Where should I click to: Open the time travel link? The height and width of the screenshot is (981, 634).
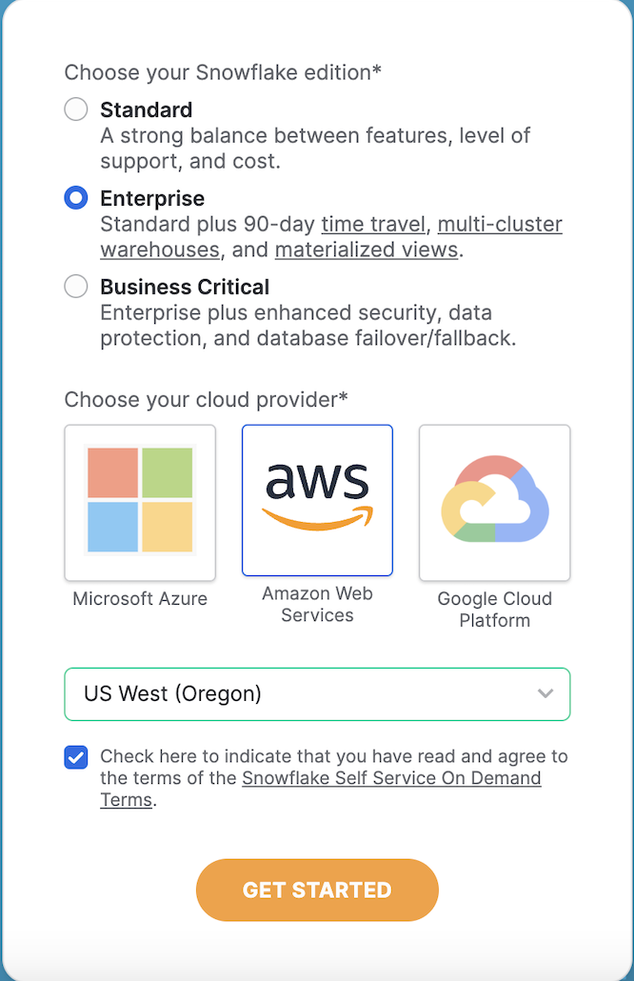point(373,224)
